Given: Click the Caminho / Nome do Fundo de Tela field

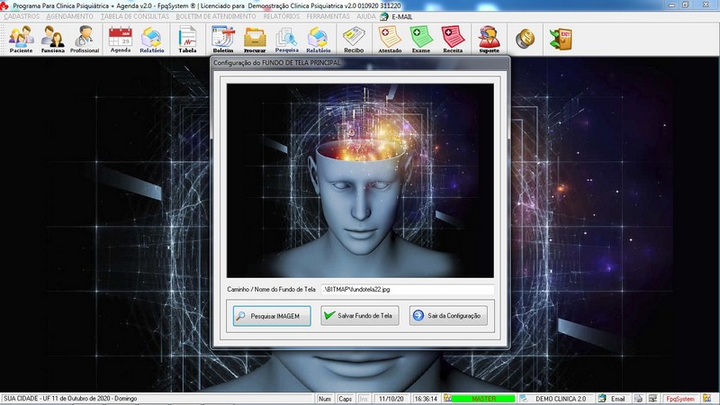Looking at the screenshot, I should pyautogui.click(x=408, y=290).
